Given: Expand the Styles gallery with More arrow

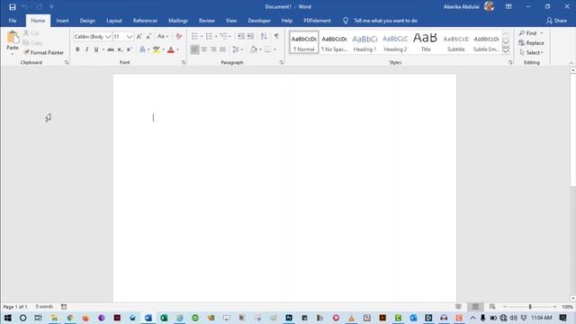Looking at the screenshot, I should pyautogui.click(x=506, y=51).
